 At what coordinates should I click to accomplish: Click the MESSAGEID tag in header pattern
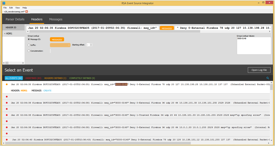coord(167,28)
